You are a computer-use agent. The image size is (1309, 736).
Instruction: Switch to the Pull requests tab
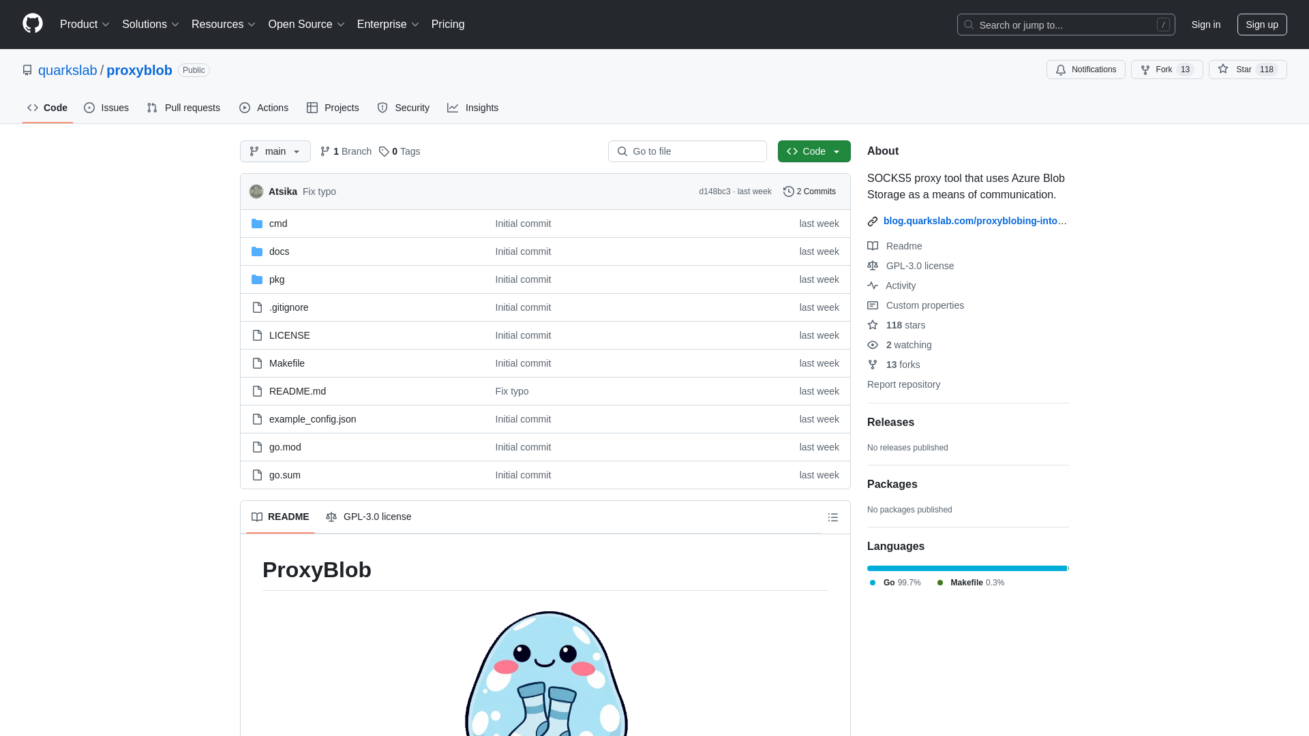[183, 108]
